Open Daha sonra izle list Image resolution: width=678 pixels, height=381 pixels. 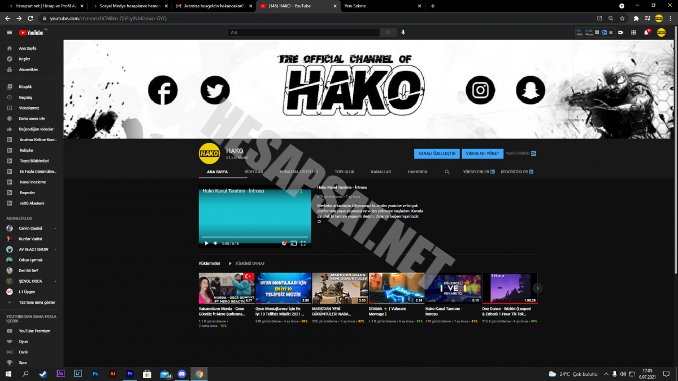tap(32, 119)
